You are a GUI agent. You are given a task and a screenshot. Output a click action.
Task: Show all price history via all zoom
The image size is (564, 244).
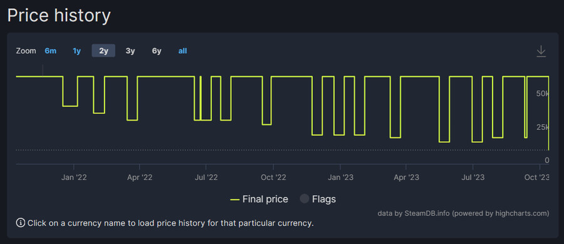click(x=183, y=51)
